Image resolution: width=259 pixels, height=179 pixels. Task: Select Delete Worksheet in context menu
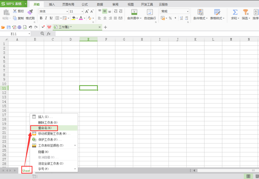click(x=48, y=122)
